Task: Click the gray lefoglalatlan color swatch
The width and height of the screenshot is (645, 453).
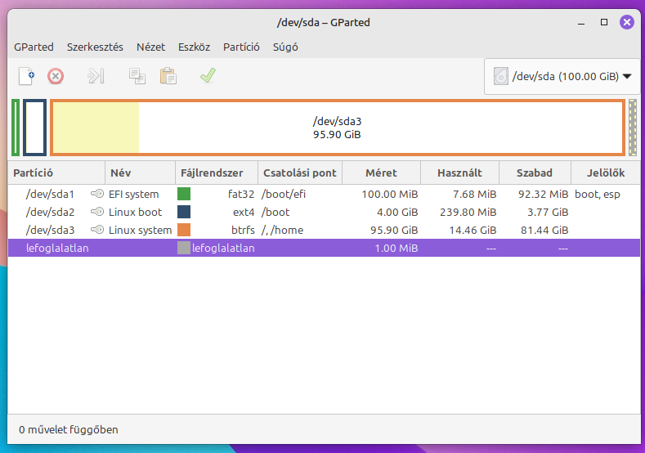Action: pyautogui.click(x=184, y=248)
